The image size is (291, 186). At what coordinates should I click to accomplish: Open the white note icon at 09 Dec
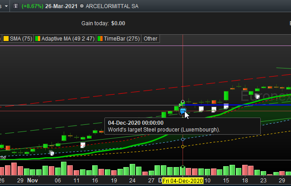click(201, 109)
